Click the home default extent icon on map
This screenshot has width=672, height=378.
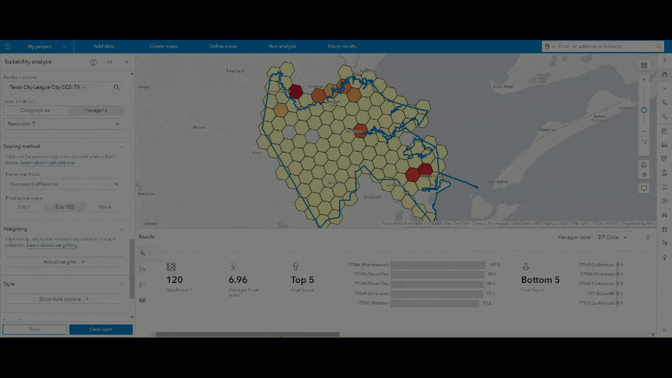click(x=644, y=164)
